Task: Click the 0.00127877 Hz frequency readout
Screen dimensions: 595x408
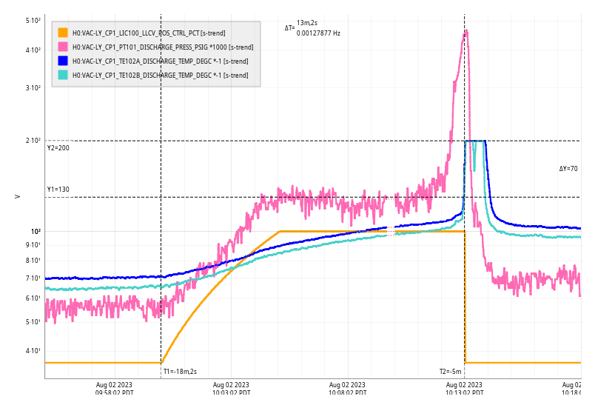Action: (318, 33)
